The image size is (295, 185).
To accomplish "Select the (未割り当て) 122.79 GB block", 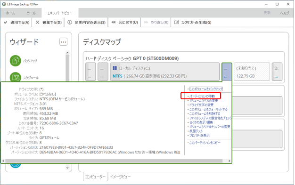I will (252, 72).
